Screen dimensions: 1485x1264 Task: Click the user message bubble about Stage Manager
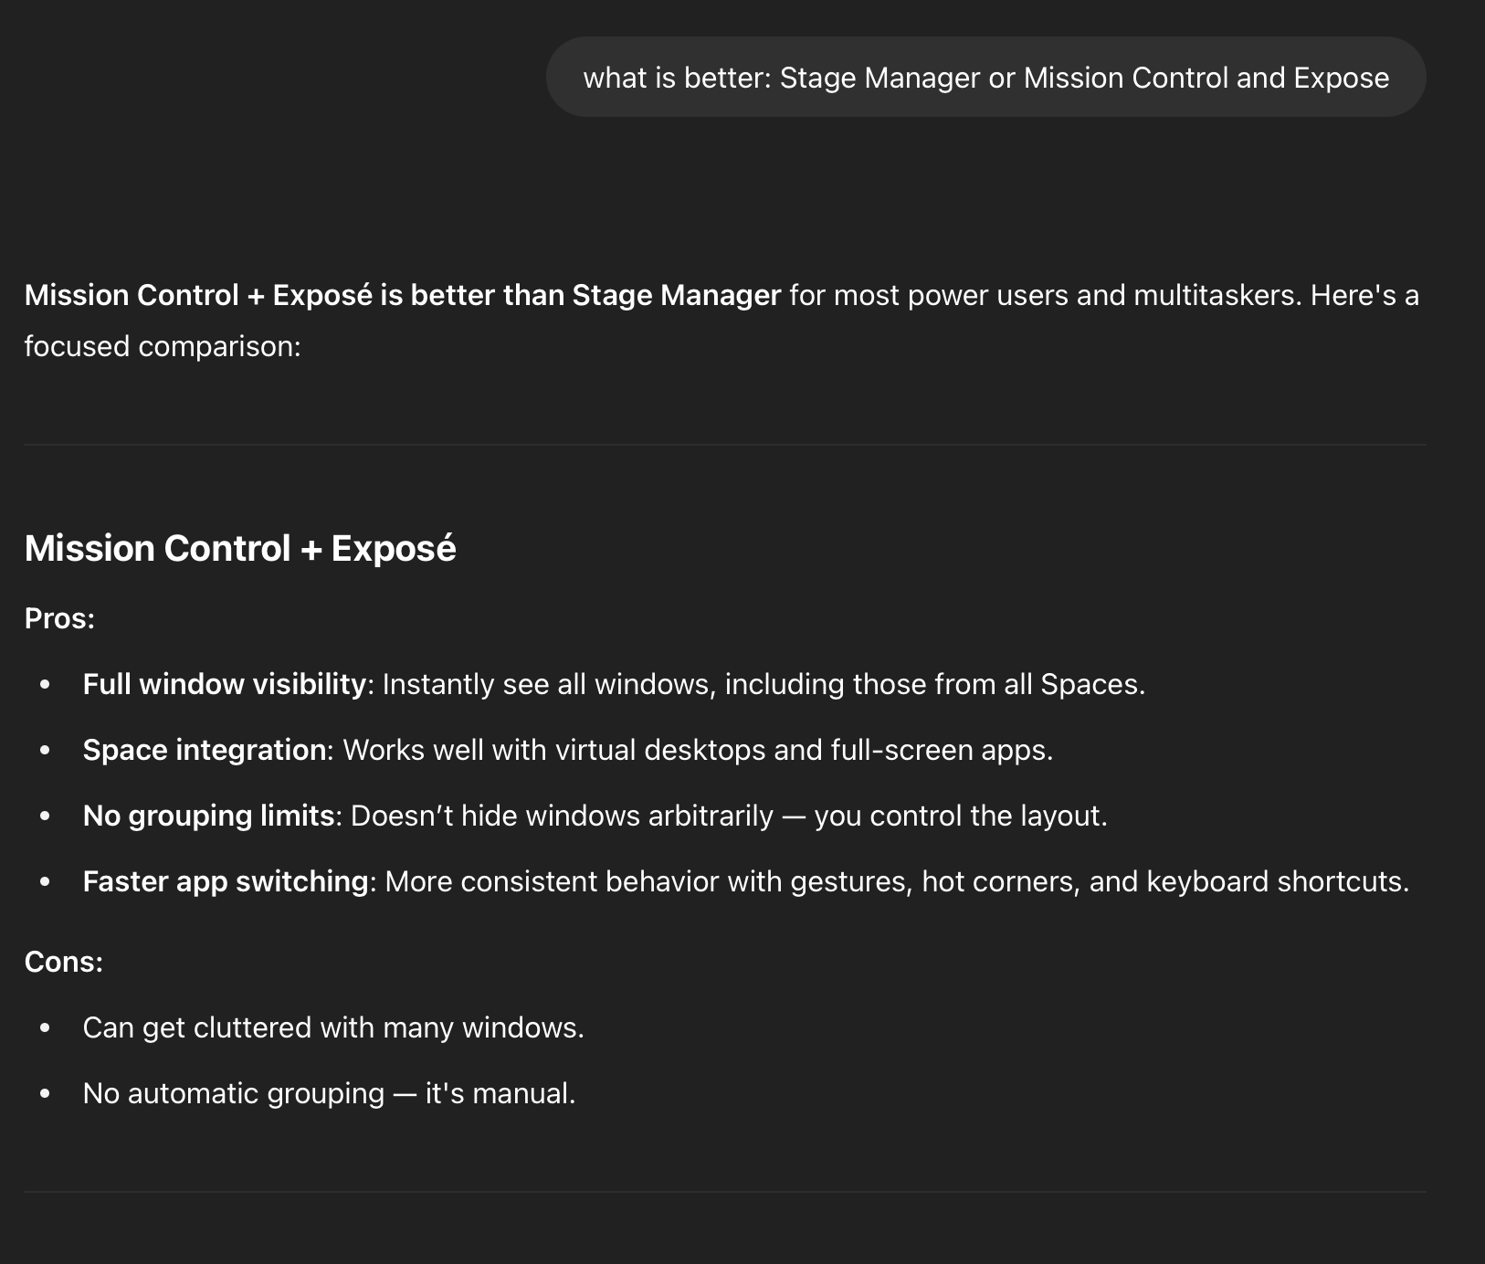coord(985,78)
